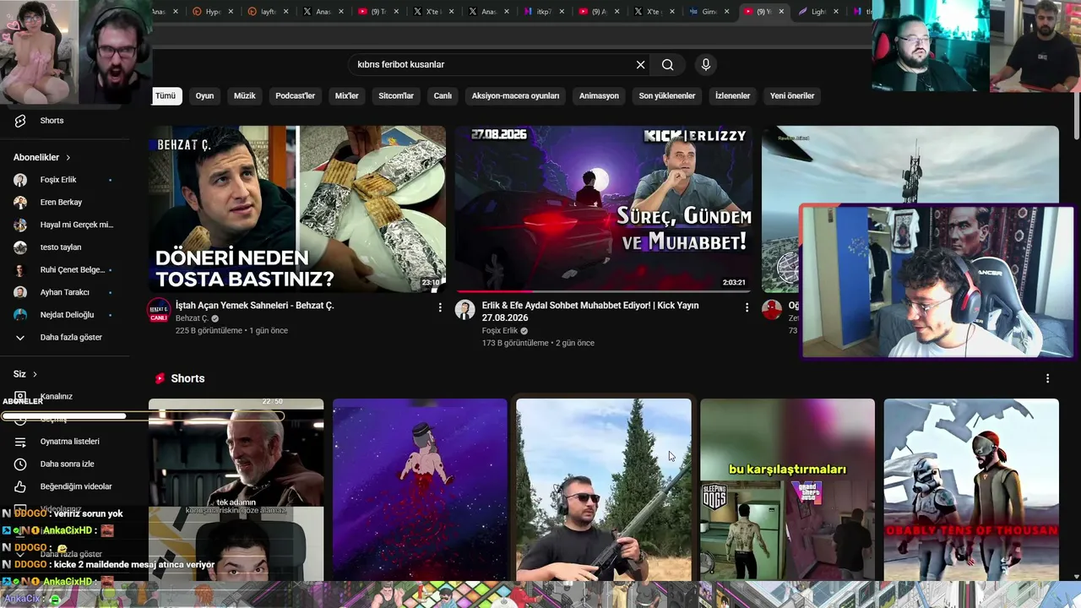Choose the Yeni öneriler chip

[x=792, y=96]
